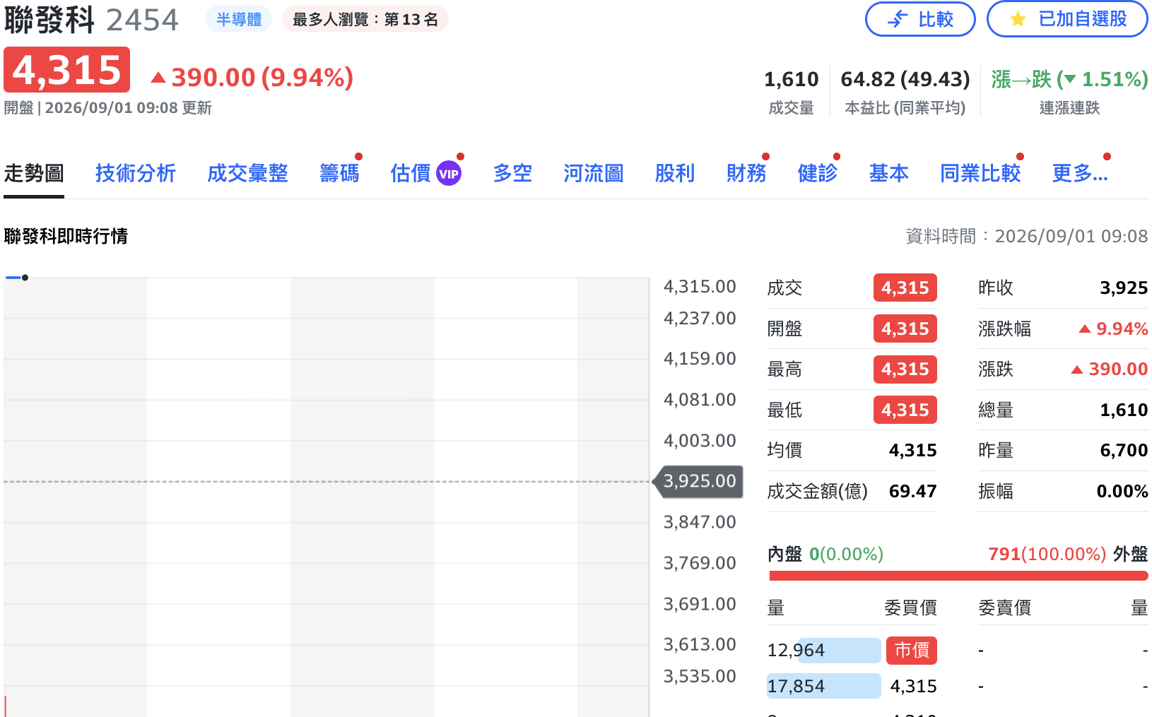Screen dimensions: 1152x717
Task: Click the purple VIP badge next to 估價
Action: tap(449, 174)
